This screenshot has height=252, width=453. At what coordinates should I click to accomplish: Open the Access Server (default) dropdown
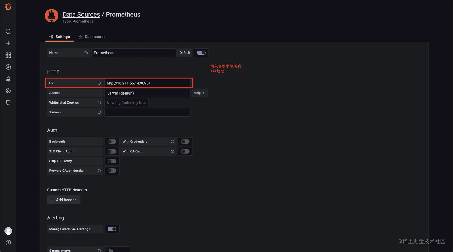[147, 93]
